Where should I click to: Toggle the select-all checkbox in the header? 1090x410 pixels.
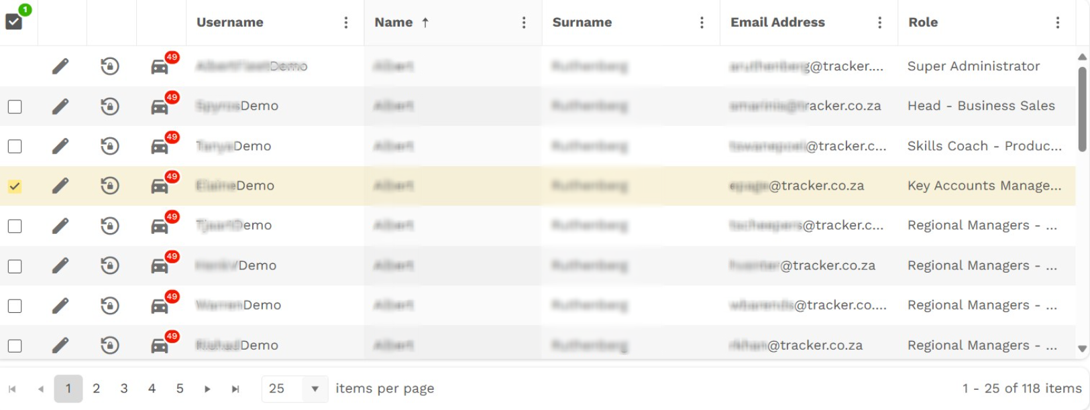13,21
